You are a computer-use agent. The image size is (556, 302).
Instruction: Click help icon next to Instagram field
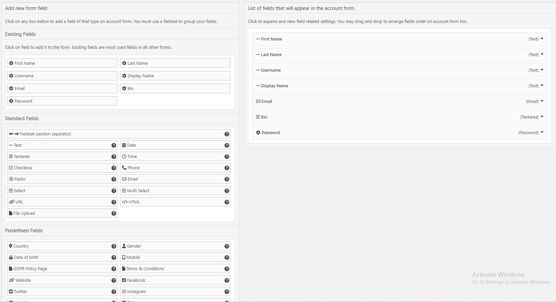(x=227, y=292)
